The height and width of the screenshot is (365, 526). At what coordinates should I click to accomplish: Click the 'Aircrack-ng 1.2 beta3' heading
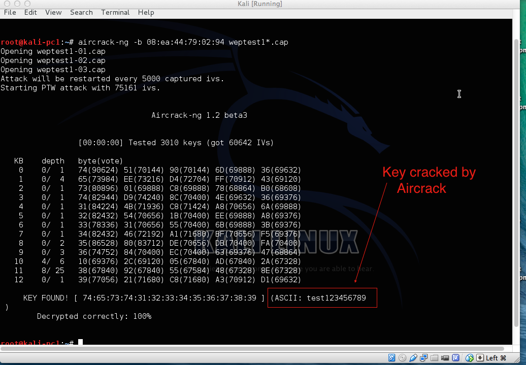click(x=199, y=115)
